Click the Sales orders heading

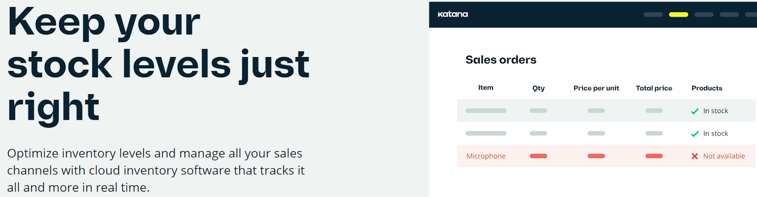[x=501, y=60]
